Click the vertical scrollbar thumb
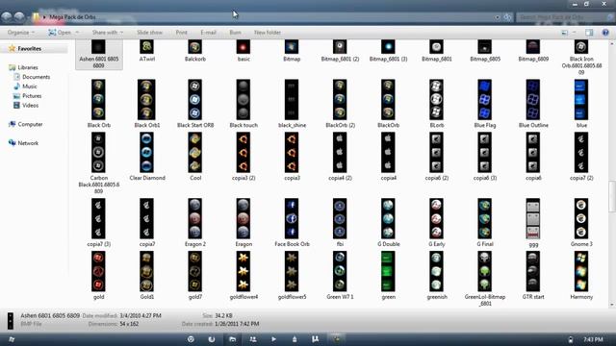Screen dimensions: 616x346 click(x=612, y=196)
